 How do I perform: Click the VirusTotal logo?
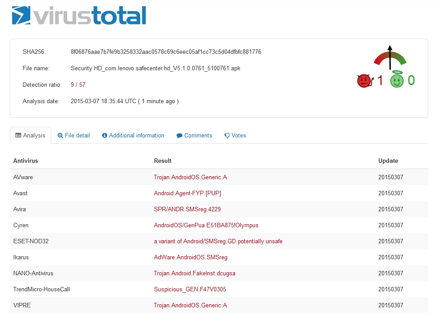click(x=79, y=16)
